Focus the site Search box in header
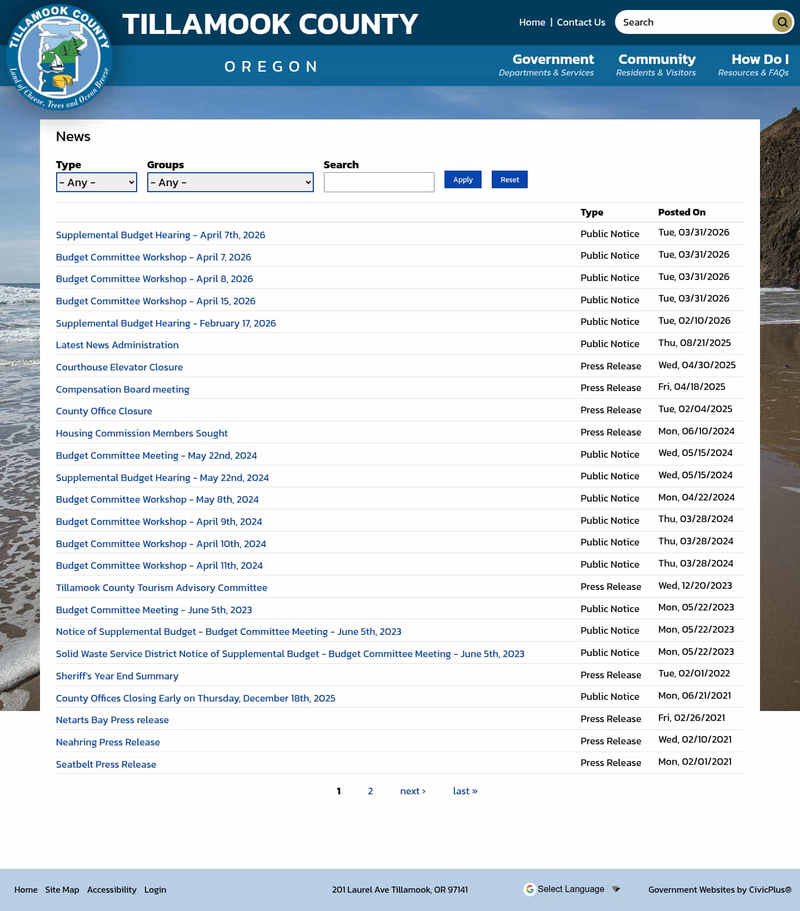 (x=693, y=22)
